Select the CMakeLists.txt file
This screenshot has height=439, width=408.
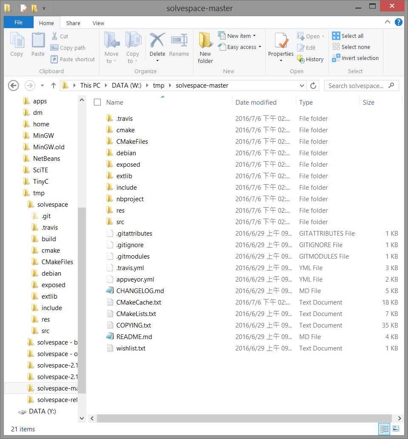point(136,314)
